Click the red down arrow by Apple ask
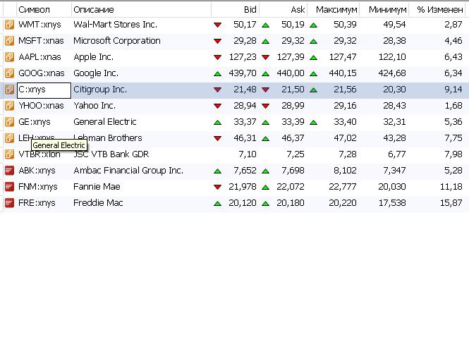The height and width of the screenshot is (361, 469). tap(266, 57)
